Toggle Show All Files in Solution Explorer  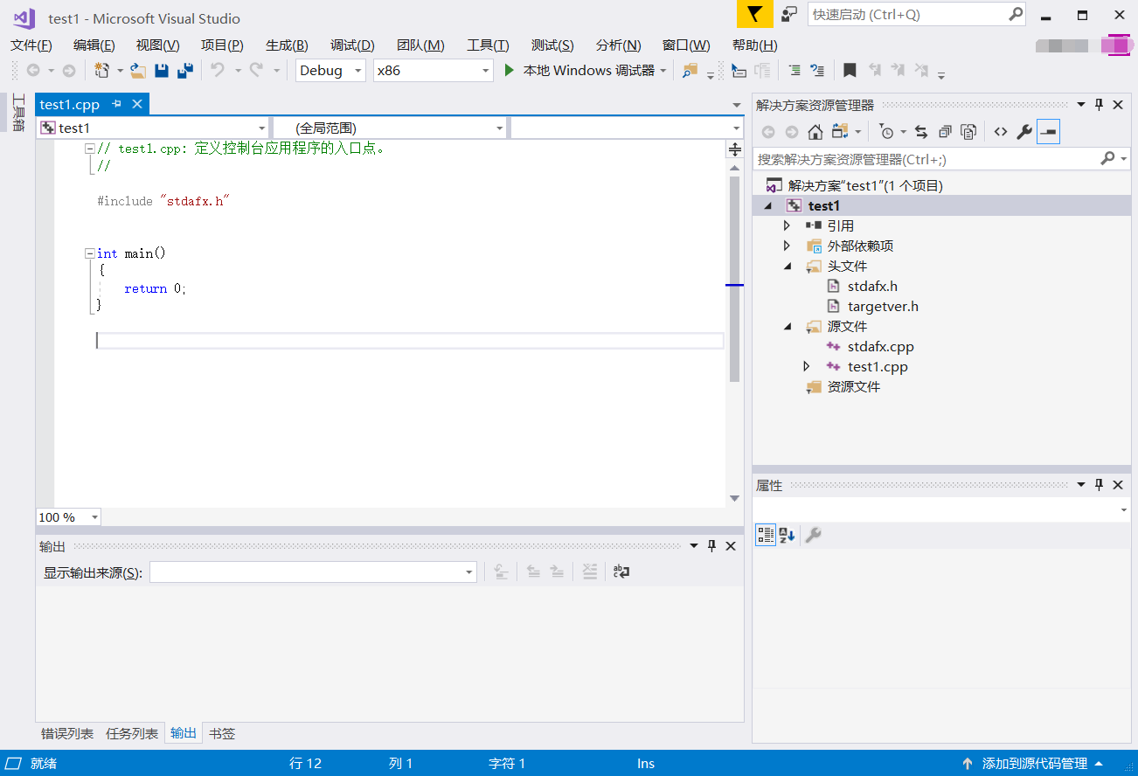(x=968, y=132)
